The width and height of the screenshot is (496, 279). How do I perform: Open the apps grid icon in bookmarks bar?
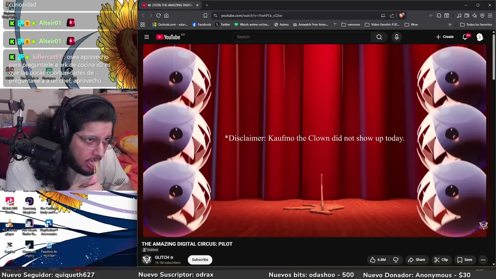(x=143, y=24)
